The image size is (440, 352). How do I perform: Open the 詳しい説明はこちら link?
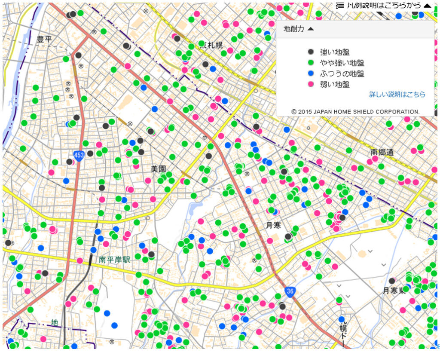pos(397,94)
